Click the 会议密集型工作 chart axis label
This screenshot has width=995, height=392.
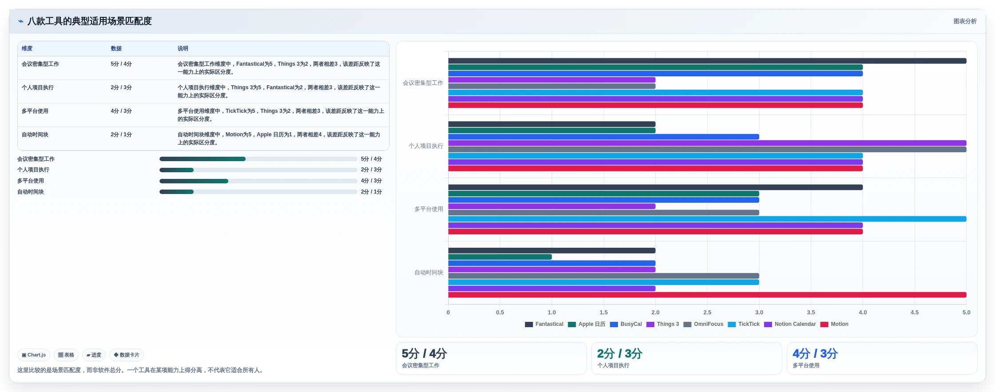coord(423,83)
